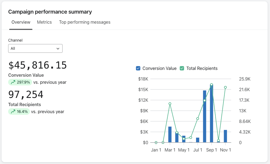Viewport: 270px width, 164px height.
Task: Click the March conversion value bar
Action: (170, 135)
